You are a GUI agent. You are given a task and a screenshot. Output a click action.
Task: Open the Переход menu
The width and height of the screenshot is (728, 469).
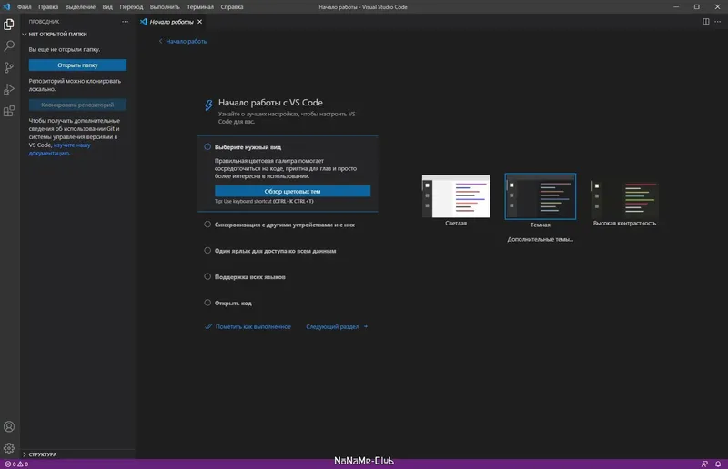pos(131,7)
